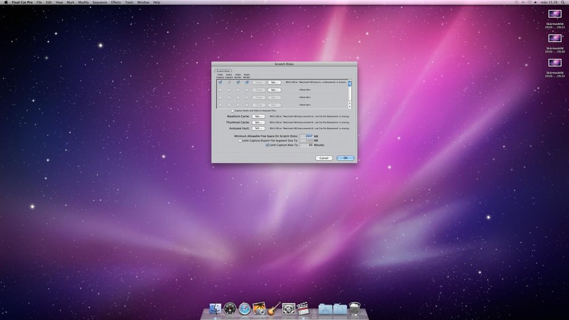Enable Limit Capture/Export File Segment Size

[240, 141]
